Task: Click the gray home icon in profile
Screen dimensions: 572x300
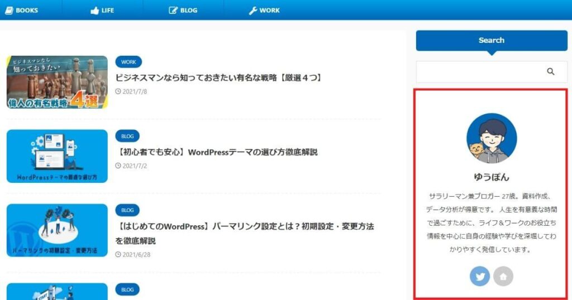Action: coord(503,276)
